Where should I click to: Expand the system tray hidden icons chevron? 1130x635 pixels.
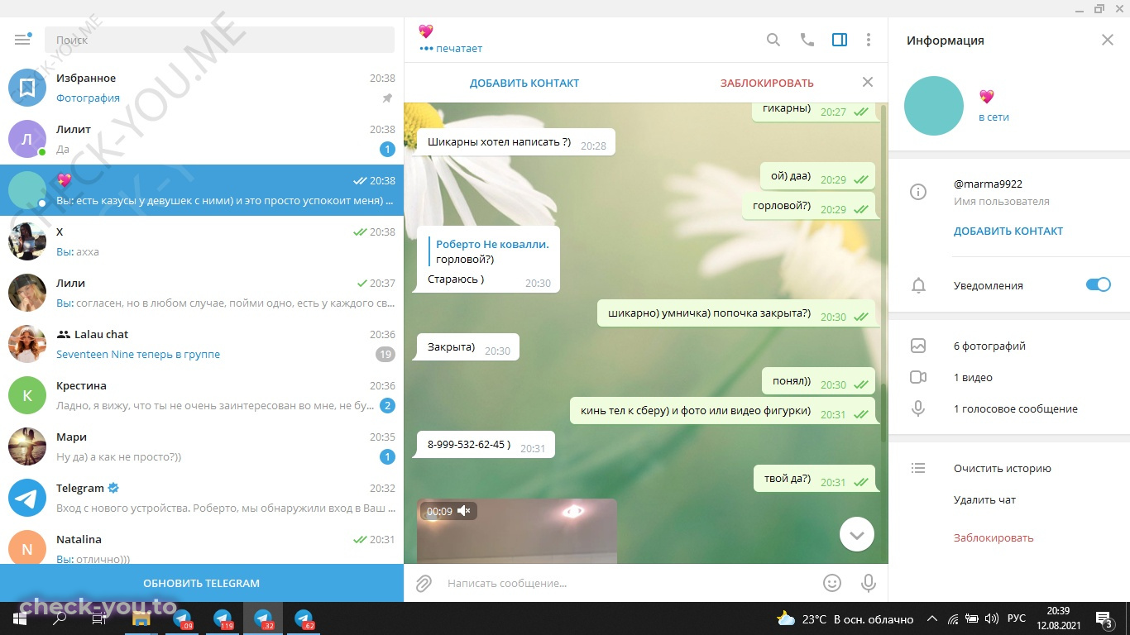coord(932,618)
